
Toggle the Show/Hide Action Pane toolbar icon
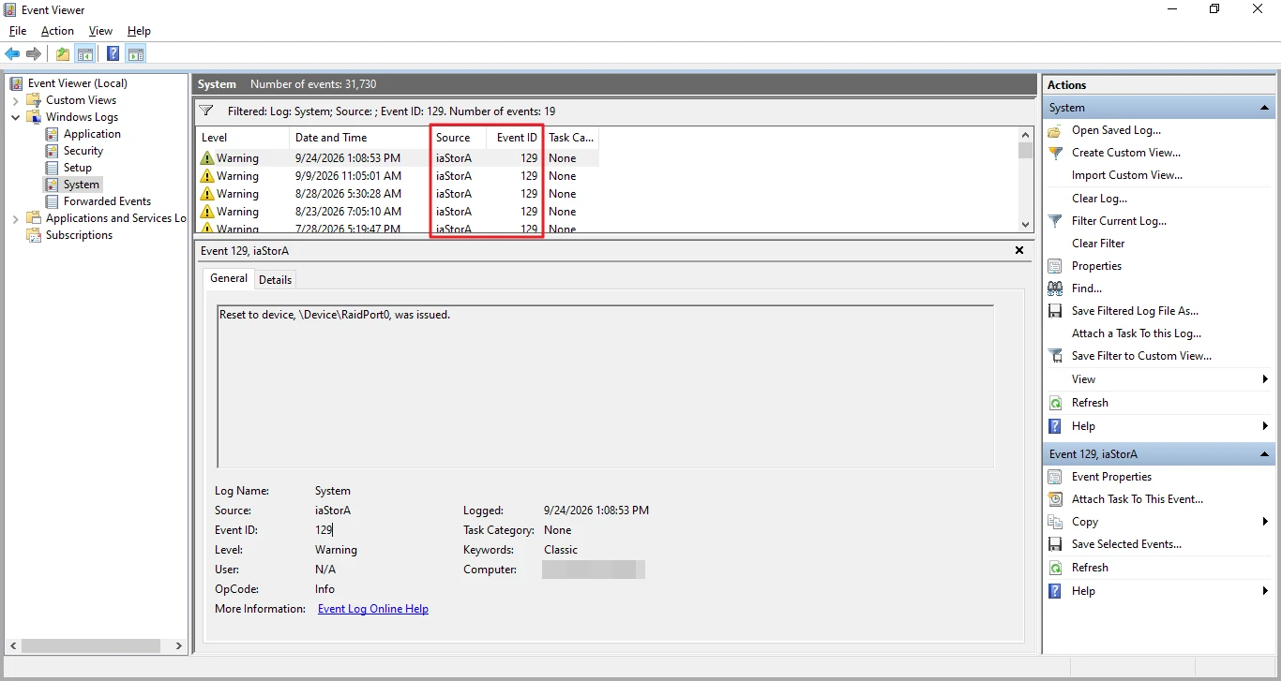136,53
